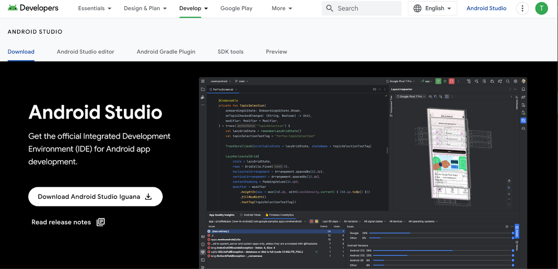The height and width of the screenshot is (269, 558).
Task: Click the Android (12) 58% progress bar
Action: 442,251
